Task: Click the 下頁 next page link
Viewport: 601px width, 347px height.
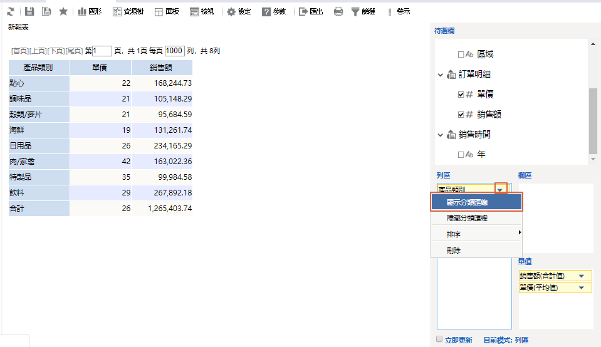Action: click(56, 51)
